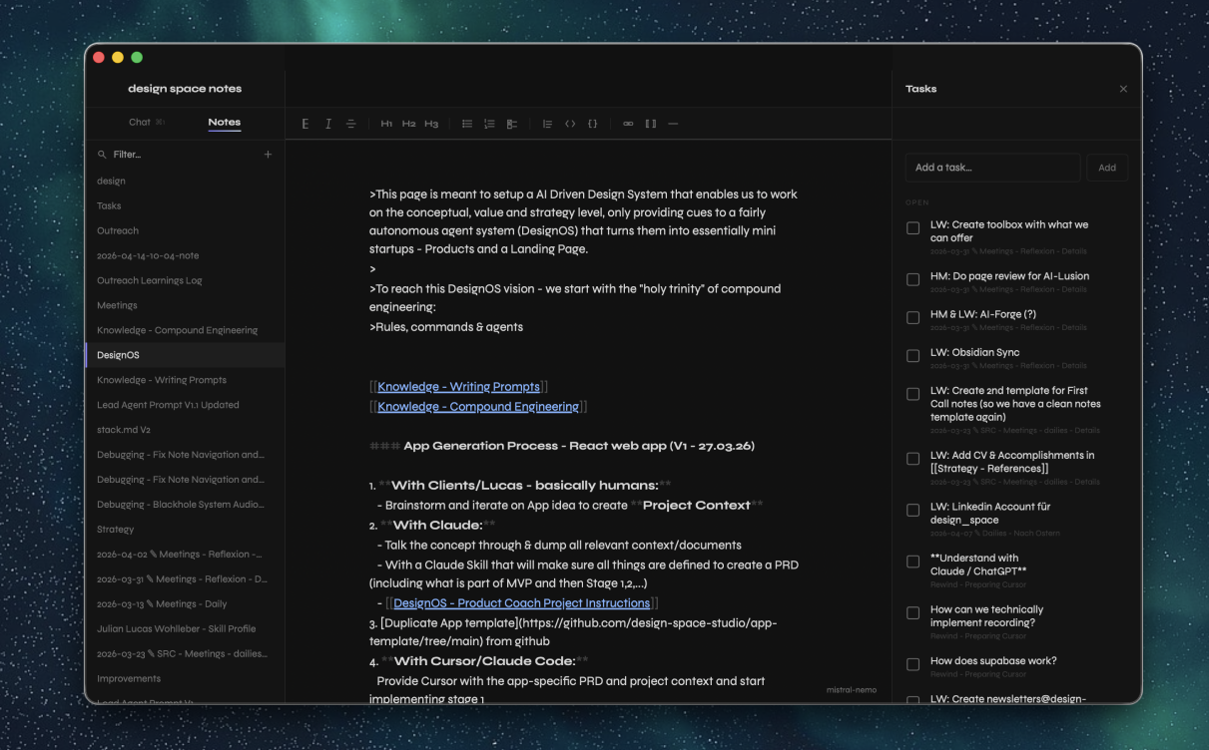Check 'How can we technically implement recording?'

click(x=912, y=613)
